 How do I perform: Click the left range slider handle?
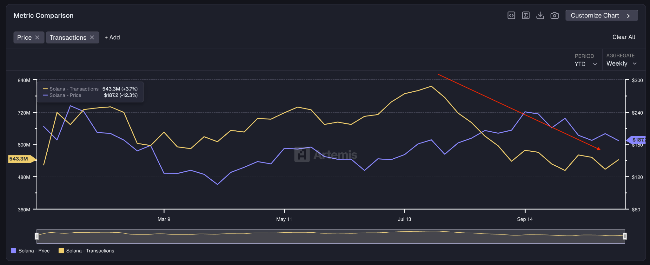coord(37,236)
